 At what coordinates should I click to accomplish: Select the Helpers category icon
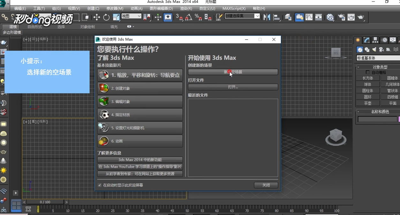coord(388,50)
